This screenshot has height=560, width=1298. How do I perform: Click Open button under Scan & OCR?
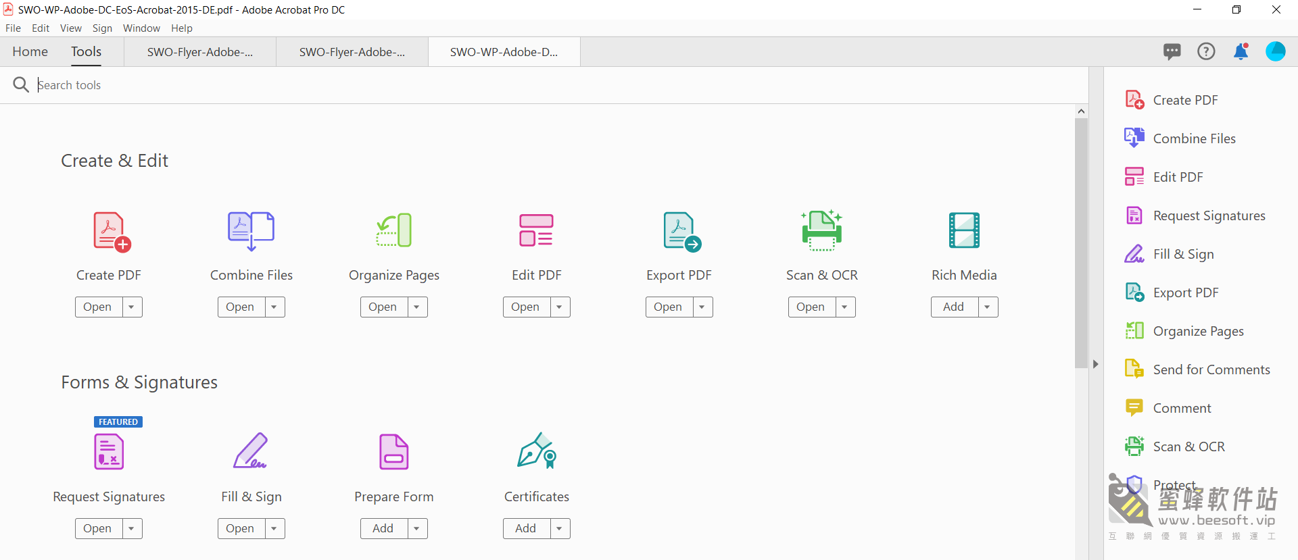812,307
